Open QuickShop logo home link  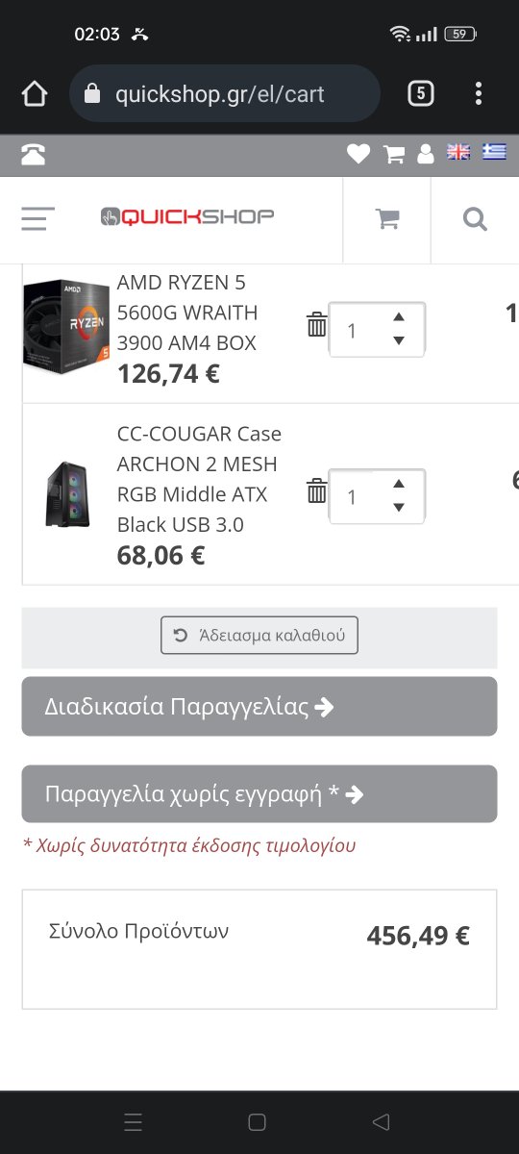pos(187,216)
